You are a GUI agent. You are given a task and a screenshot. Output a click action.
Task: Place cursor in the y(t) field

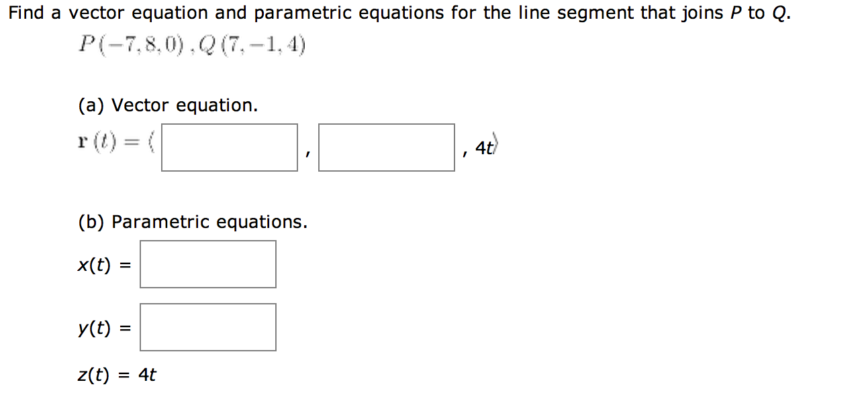(x=207, y=327)
